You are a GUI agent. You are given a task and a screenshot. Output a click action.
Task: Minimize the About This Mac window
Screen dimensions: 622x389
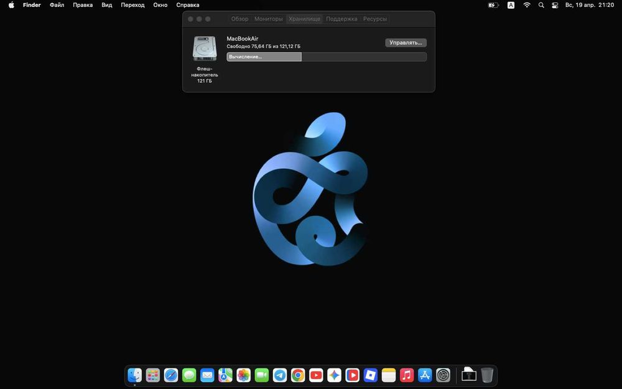point(199,19)
